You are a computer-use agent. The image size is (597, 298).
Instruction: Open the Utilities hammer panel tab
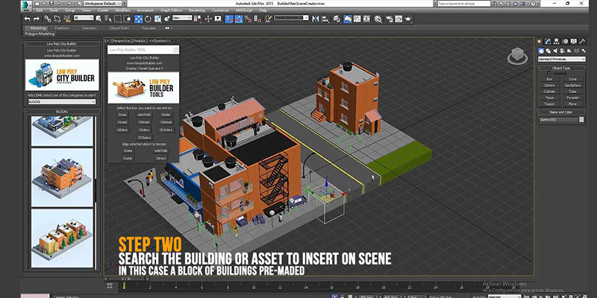point(583,42)
